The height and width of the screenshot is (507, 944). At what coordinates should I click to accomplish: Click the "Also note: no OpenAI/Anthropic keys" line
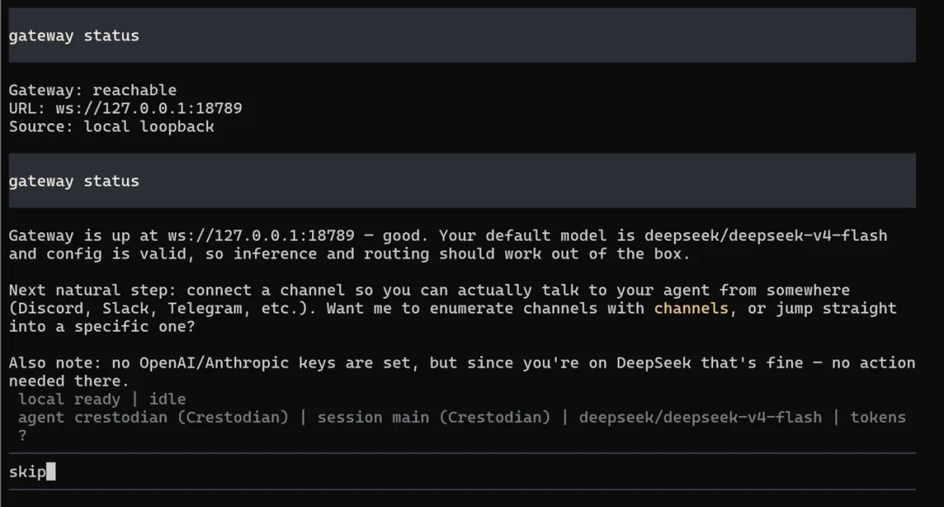pyautogui.click(x=462, y=372)
